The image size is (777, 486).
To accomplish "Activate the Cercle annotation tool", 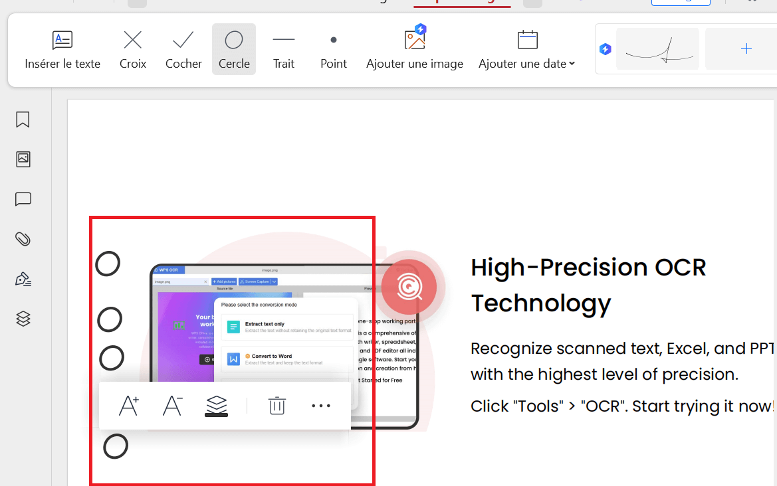I will [233, 48].
